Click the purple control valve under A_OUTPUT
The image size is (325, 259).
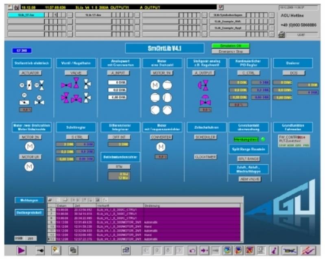[x=203, y=85]
